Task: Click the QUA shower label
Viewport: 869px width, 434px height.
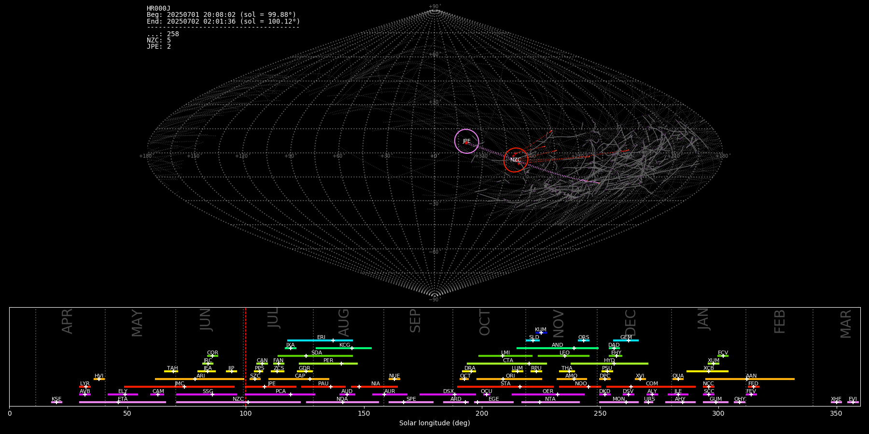Action: 678,376
